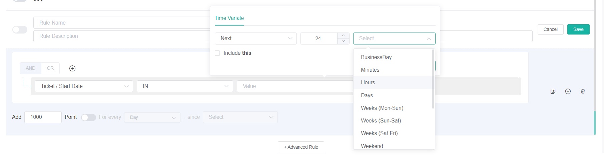The width and height of the screenshot is (604, 157).
Task: Increase the number value with up arrow
Action: [343, 36]
